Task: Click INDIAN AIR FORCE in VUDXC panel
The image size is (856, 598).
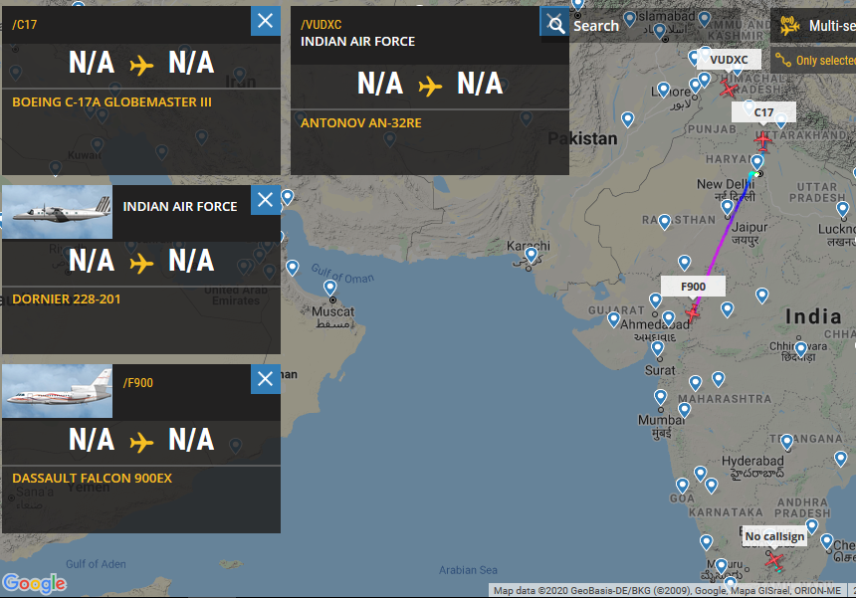Action: coord(357,42)
